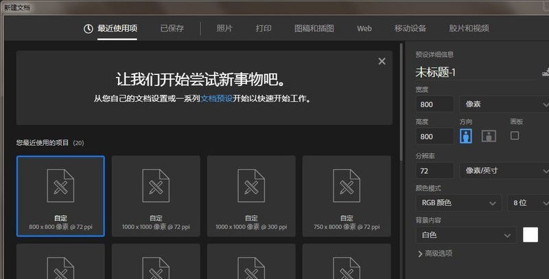The width and height of the screenshot is (549, 279).
Task: Open the resolution unit 像素/英寸 dropdown
Action: 504,170
